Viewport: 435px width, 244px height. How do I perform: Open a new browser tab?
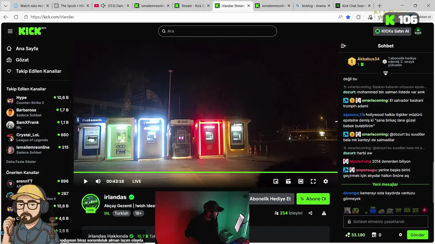380,6
